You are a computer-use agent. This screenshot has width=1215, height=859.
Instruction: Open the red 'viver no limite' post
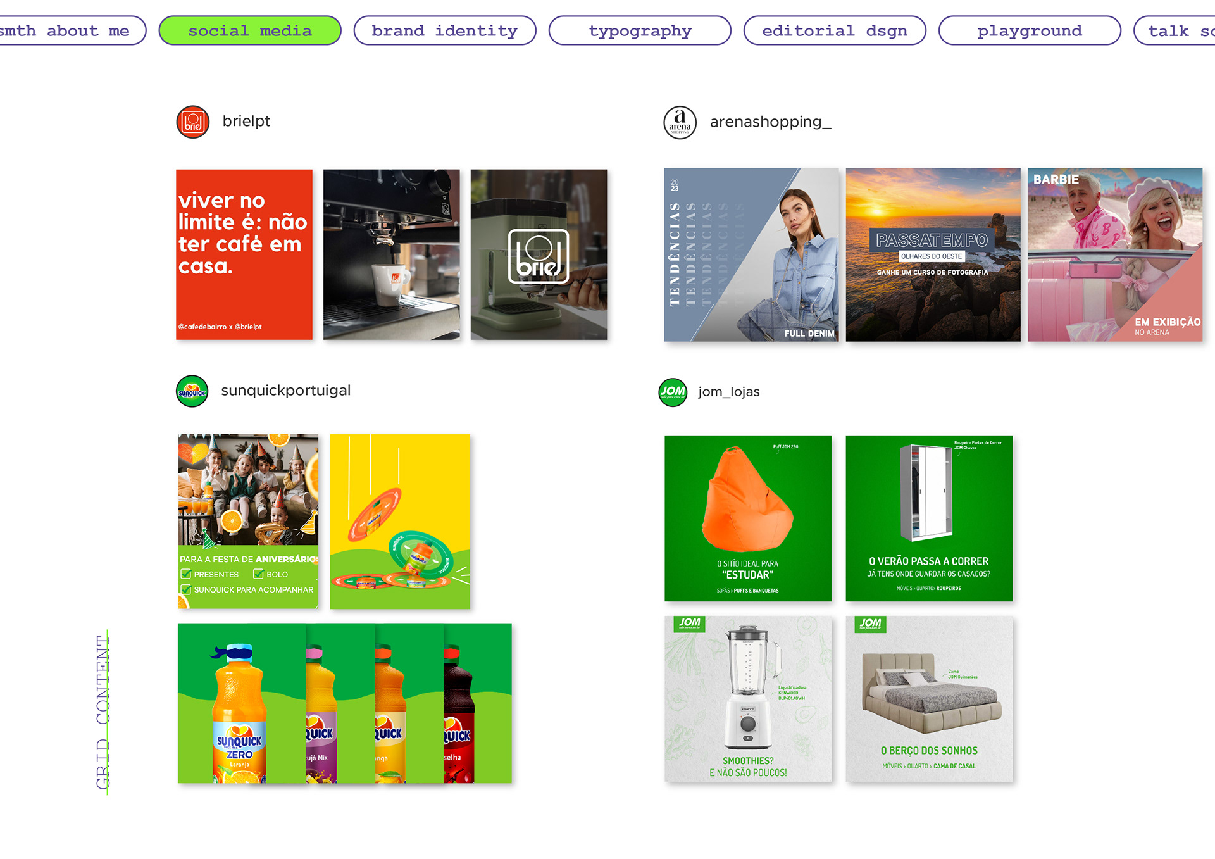tap(244, 254)
